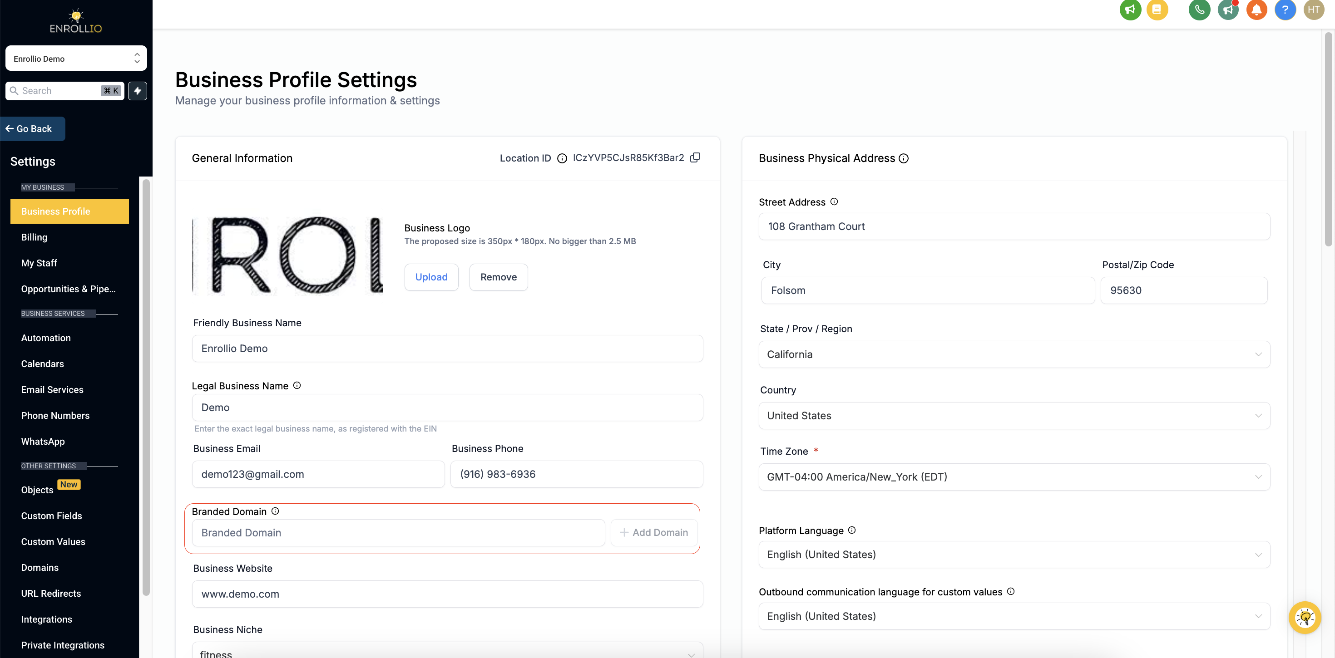Click the Remove logo button
Image resolution: width=1335 pixels, height=658 pixels.
499,277
